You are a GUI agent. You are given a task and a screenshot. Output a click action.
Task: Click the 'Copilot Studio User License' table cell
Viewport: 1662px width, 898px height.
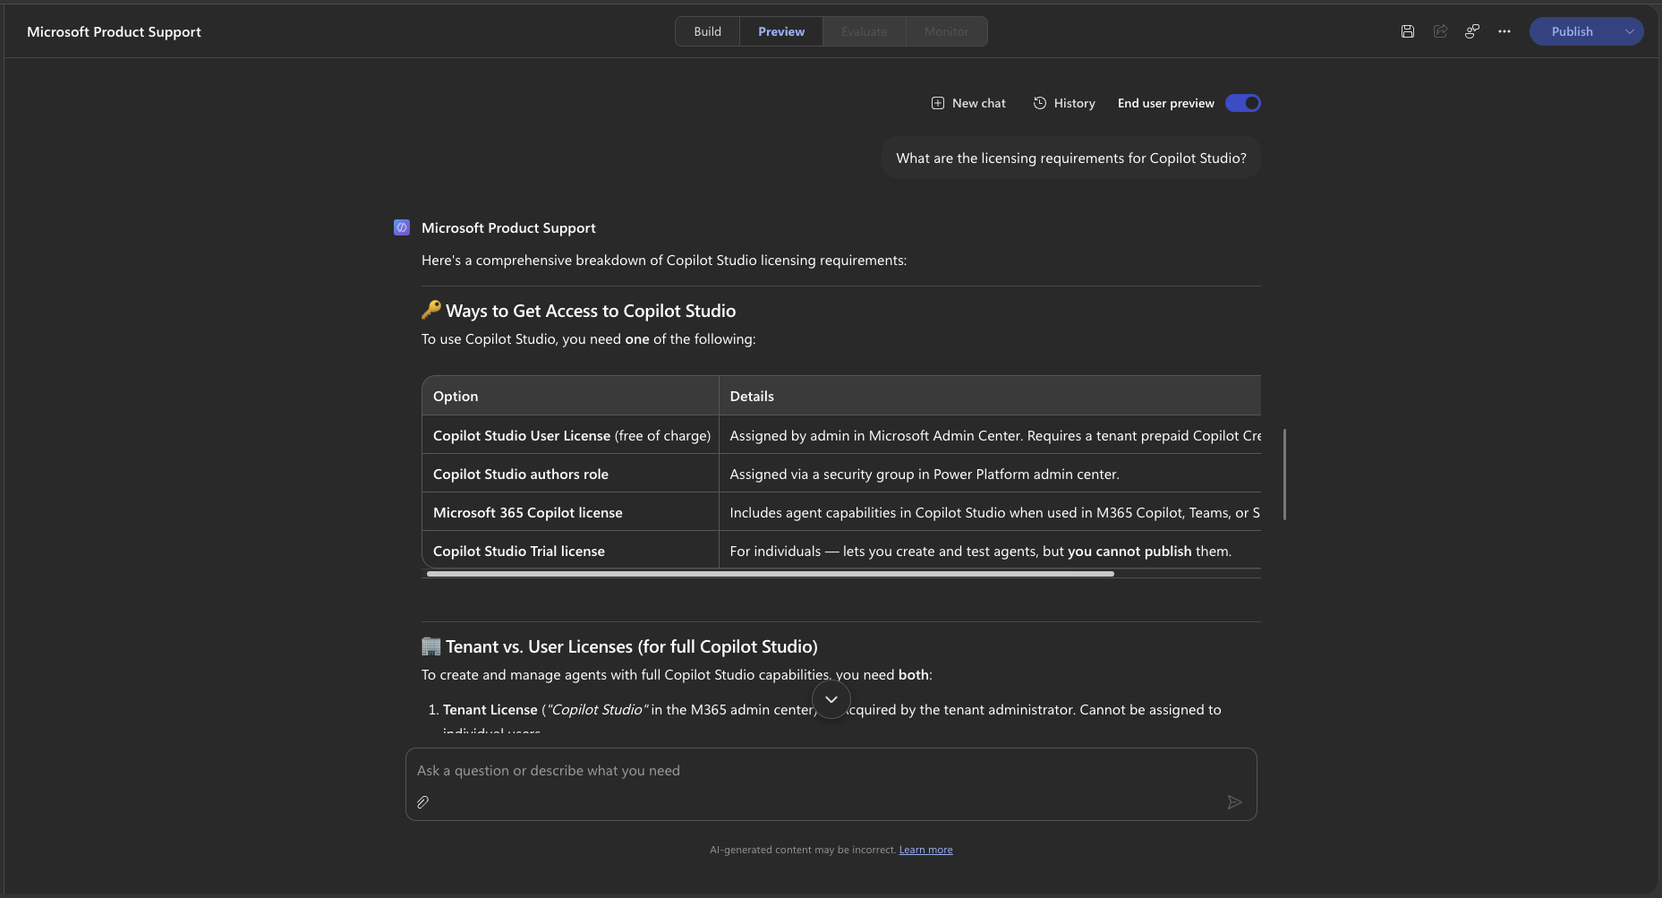(570, 435)
